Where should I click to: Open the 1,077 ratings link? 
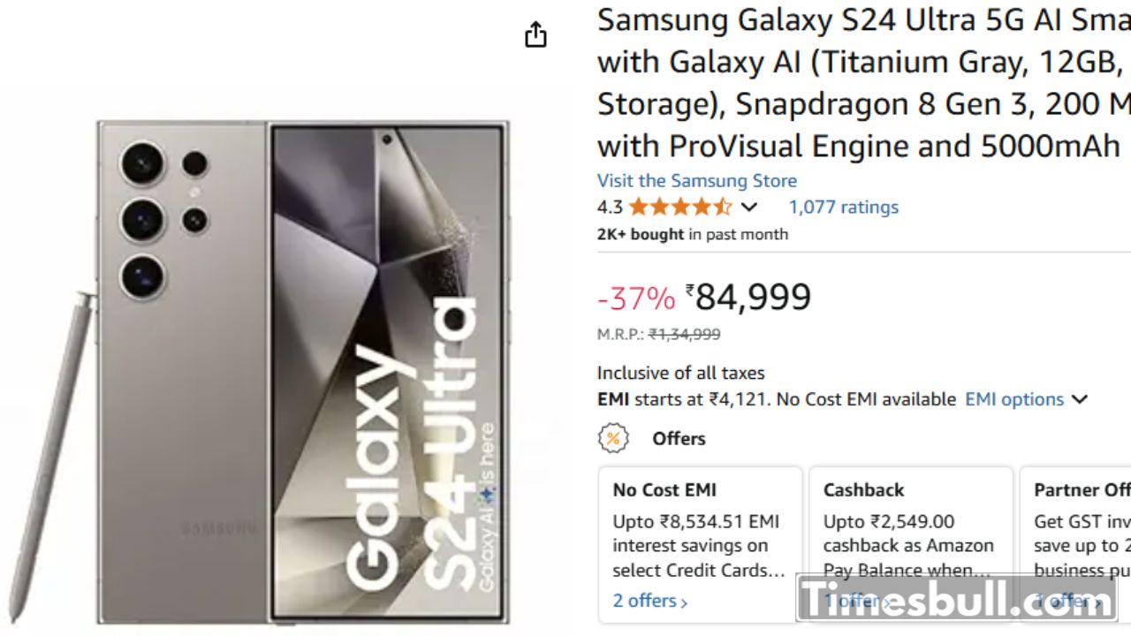843,208
